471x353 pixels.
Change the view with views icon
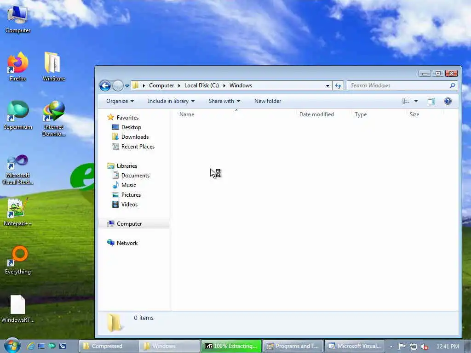406,101
